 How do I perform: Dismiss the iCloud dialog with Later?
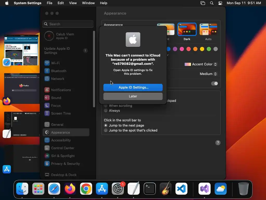pyautogui.click(x=133, y=96)
